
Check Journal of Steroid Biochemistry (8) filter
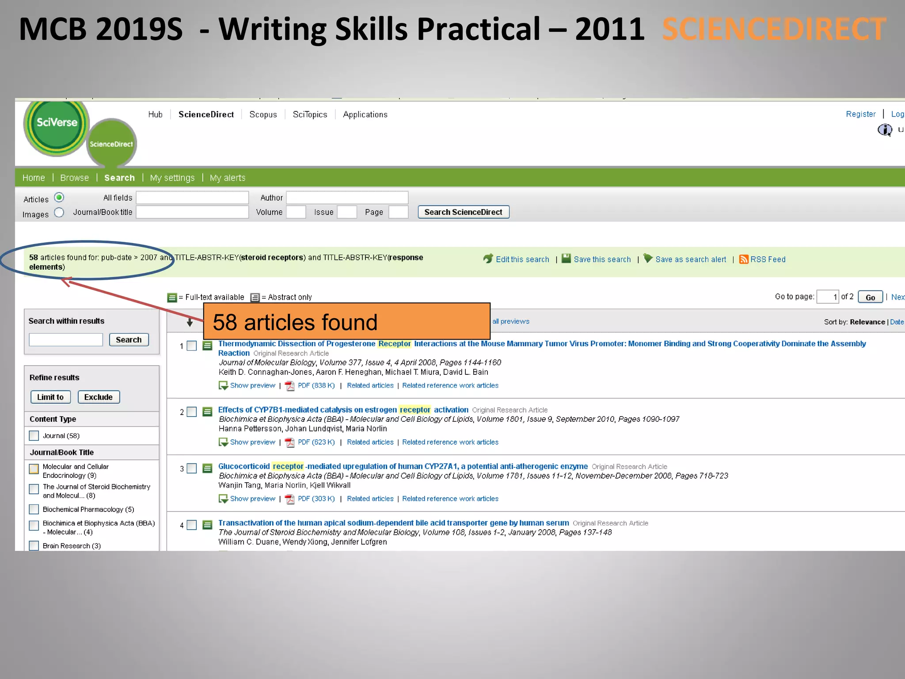(x=34, y=489)
